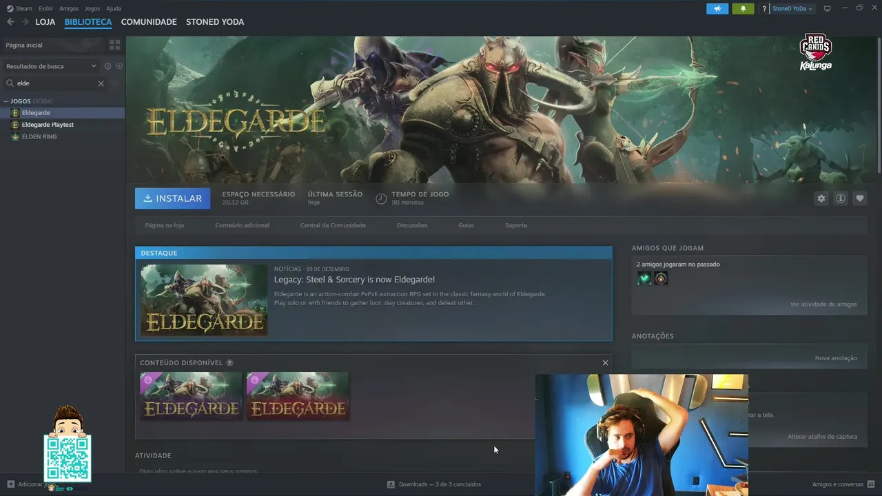The width and height of the screenshot is (882, 496).
Task: Show game info with the 'i' icon
Action: click(841, 198)
